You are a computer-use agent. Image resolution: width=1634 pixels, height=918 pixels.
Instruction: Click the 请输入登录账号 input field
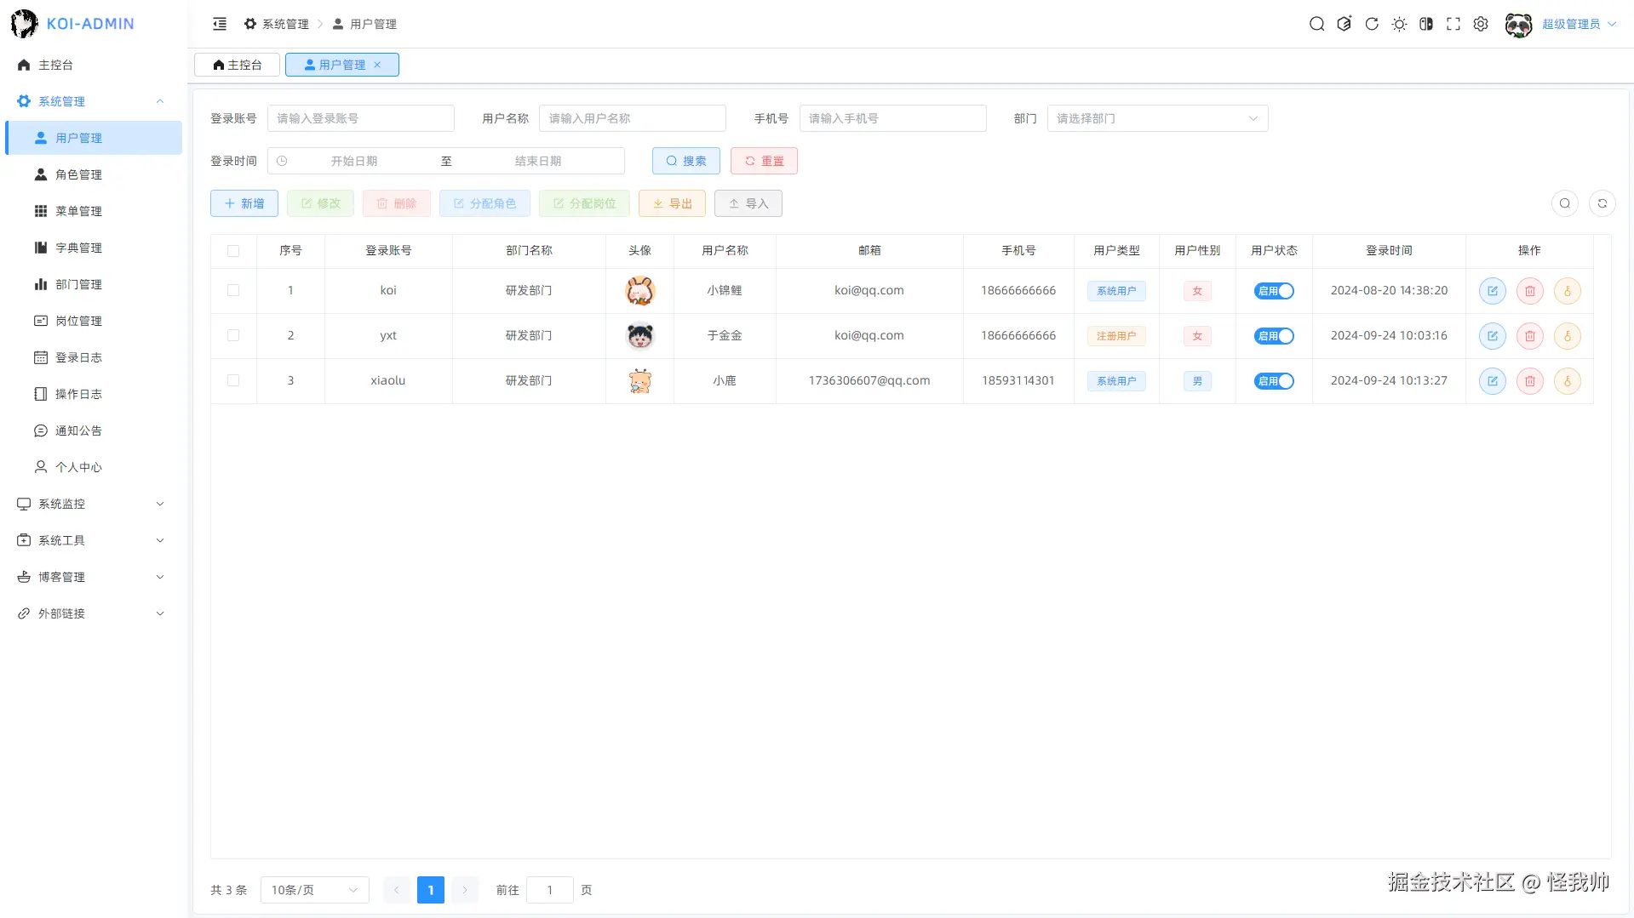(361, 118)
